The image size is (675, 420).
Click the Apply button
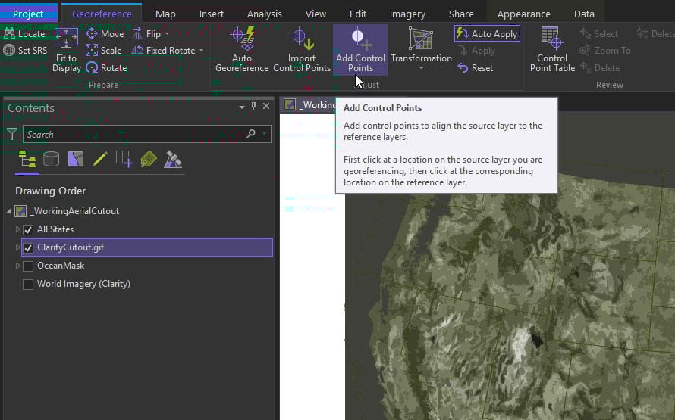tap(476, 51)
